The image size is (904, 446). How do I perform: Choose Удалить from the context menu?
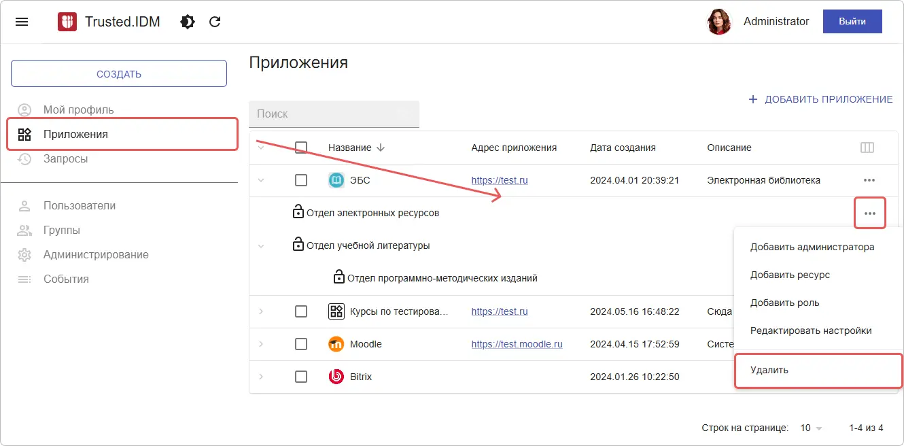coord(769,370)
